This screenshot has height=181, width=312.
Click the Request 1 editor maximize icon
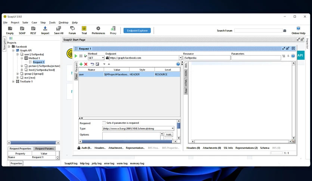288,49
